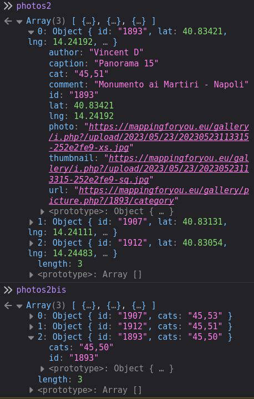Select the comment value Monumento ai Martiri
The image size is (254, 399).
171,85
